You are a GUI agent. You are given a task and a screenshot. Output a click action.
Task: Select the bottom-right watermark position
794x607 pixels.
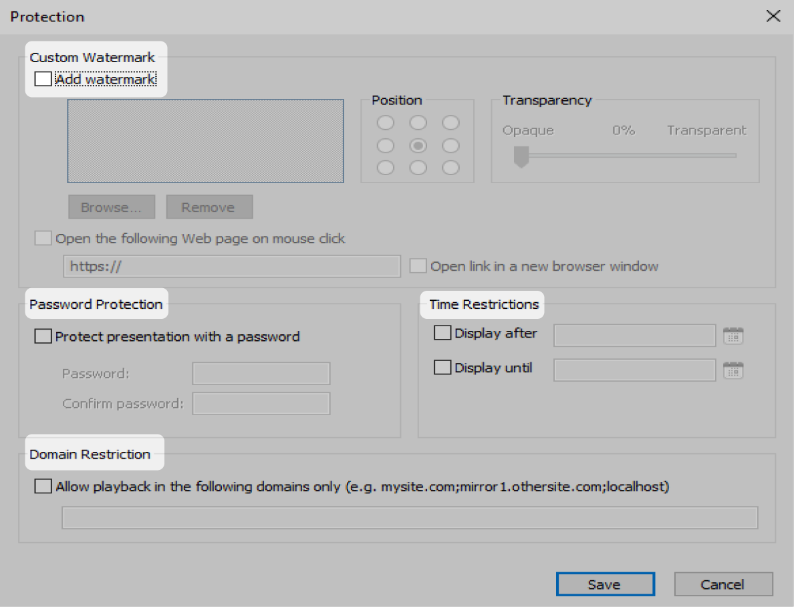(x=450, y=168)
